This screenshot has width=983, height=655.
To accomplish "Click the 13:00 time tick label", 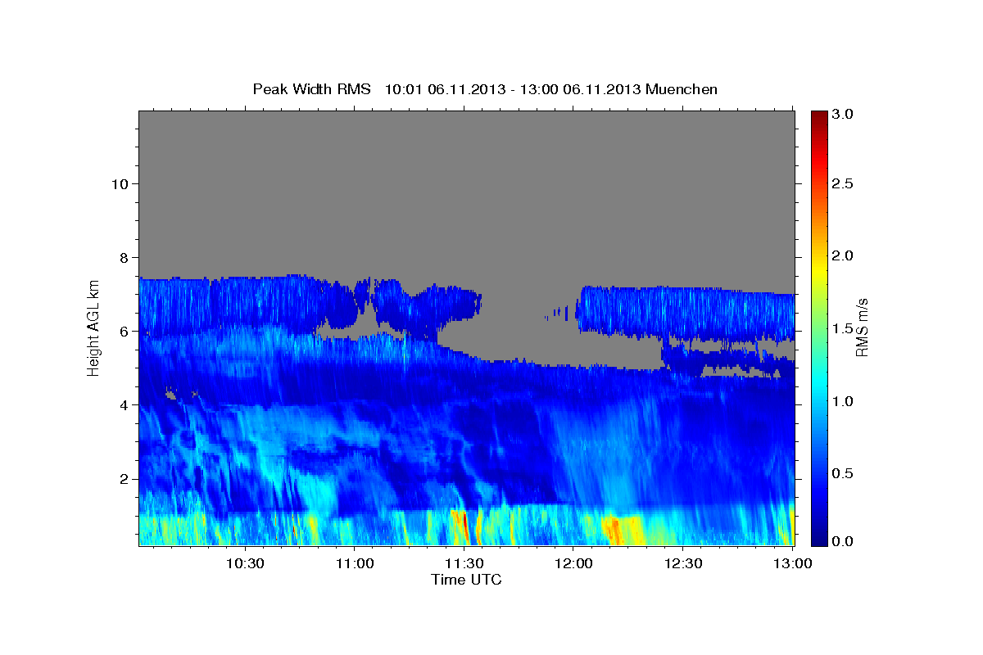I will click(793, 563).
